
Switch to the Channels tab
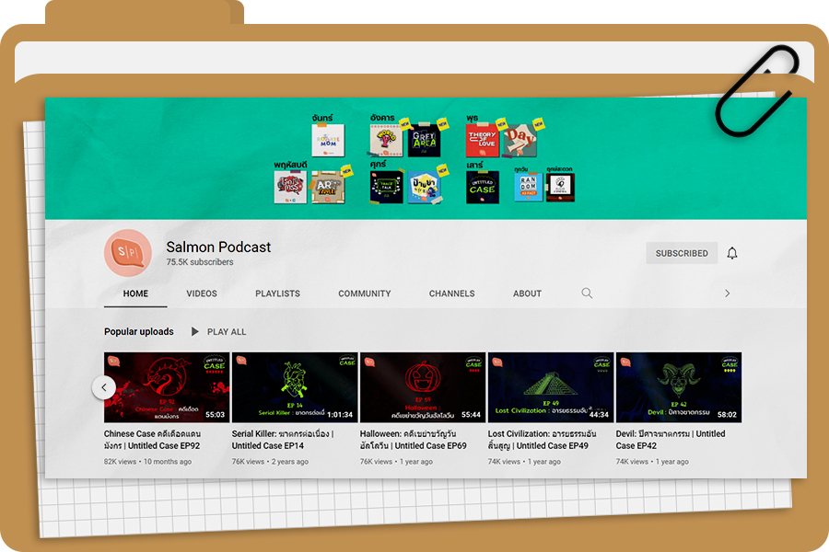451,293
